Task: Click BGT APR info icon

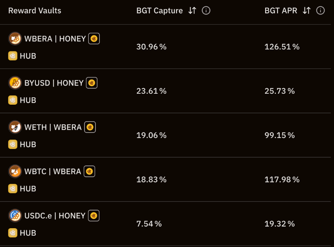Action: point(321,11)
